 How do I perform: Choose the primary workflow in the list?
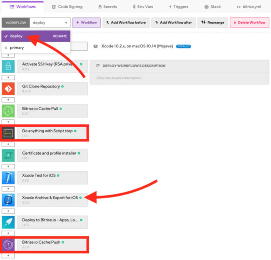pyautogui.click(x=36, y=48)
